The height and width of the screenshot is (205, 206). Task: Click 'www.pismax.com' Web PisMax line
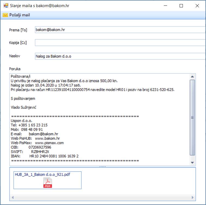coord(50,143)
